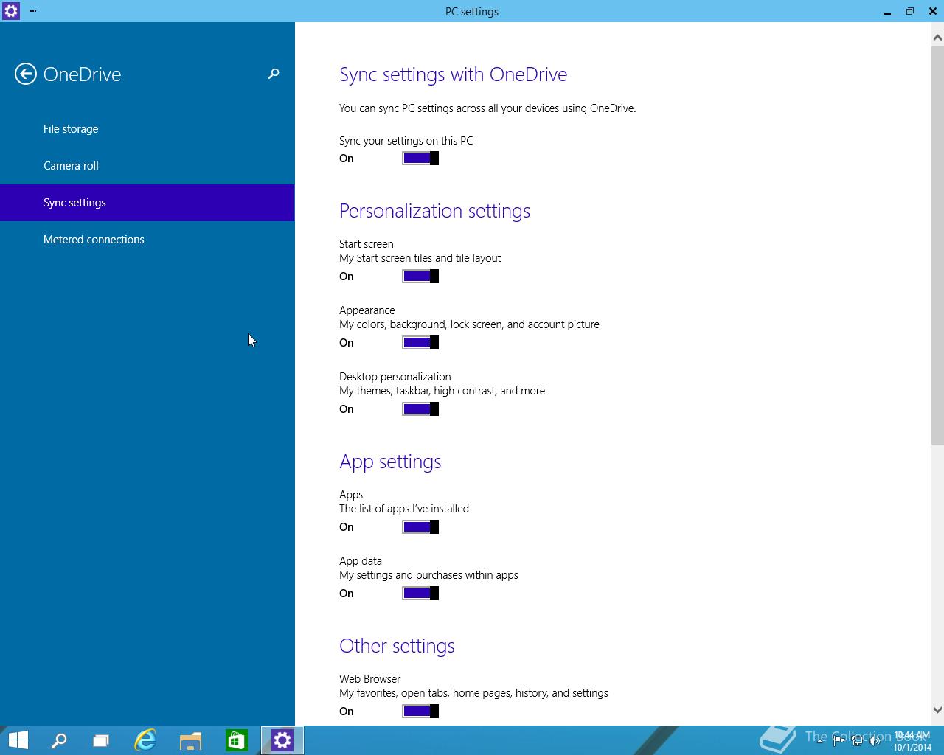
Task: Open File Explorer from taskbar
Action: click(190, 740)
